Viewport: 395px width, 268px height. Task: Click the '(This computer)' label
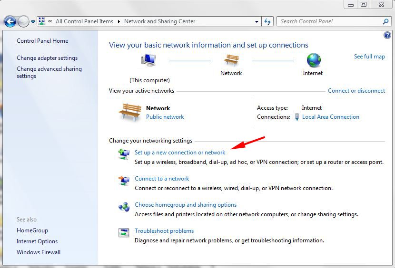pos(149,80)
